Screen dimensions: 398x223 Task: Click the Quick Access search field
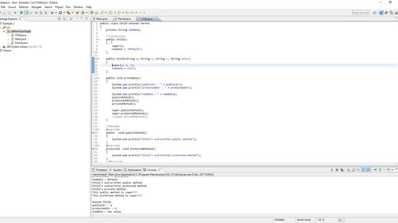click(360, 12)
